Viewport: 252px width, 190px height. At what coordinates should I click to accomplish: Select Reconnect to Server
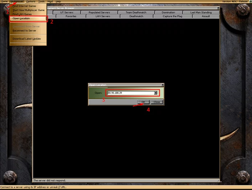pyautogui.click(x=24, y=30)
